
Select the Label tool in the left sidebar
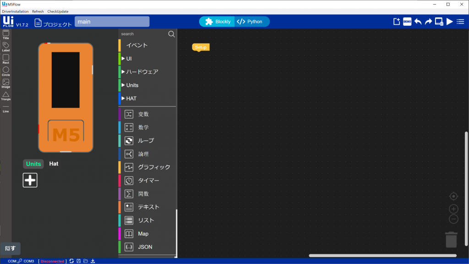click(5, 44)
